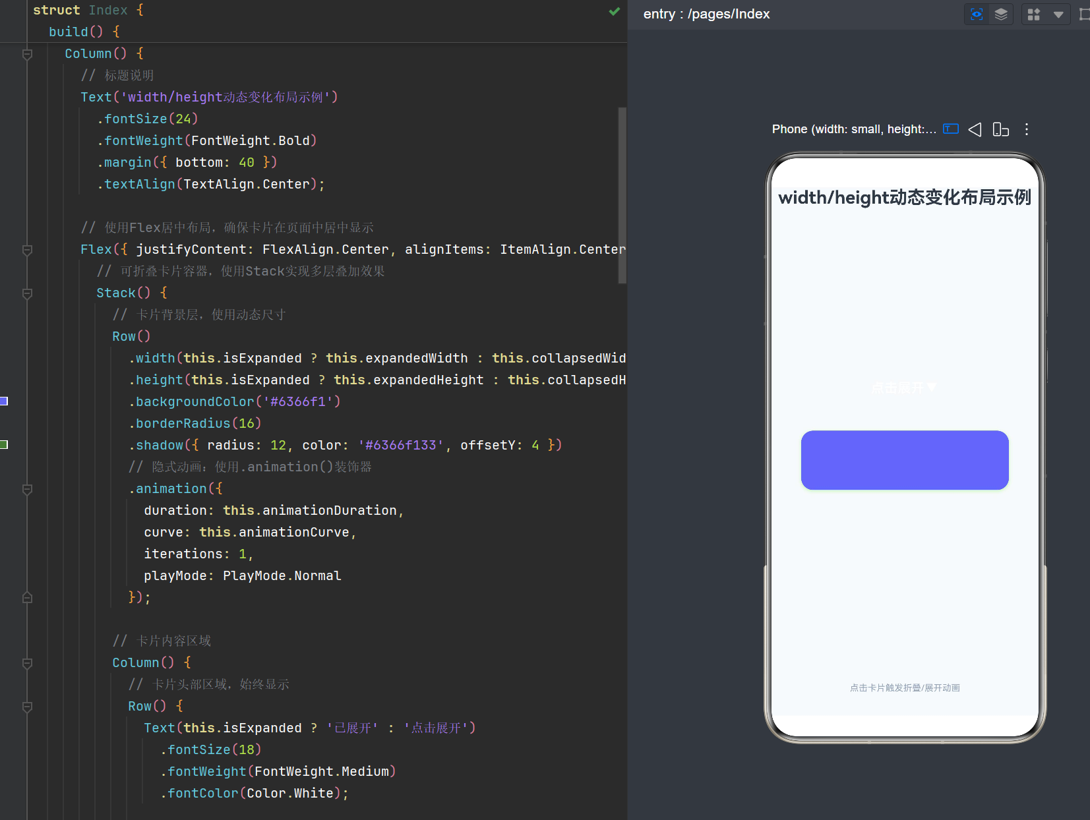Click the playMode: PlayMode.Normal line

[x=243, y=575]
